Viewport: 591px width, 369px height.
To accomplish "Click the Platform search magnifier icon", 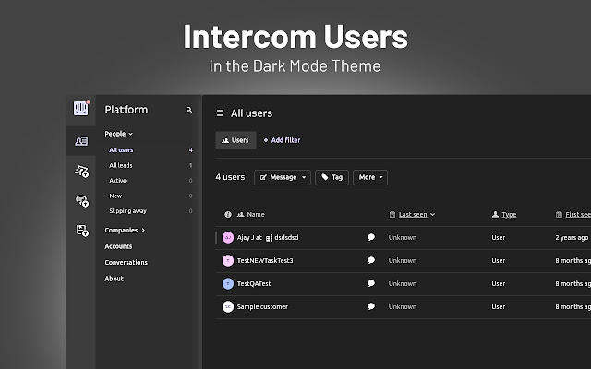I will (189, 110).
